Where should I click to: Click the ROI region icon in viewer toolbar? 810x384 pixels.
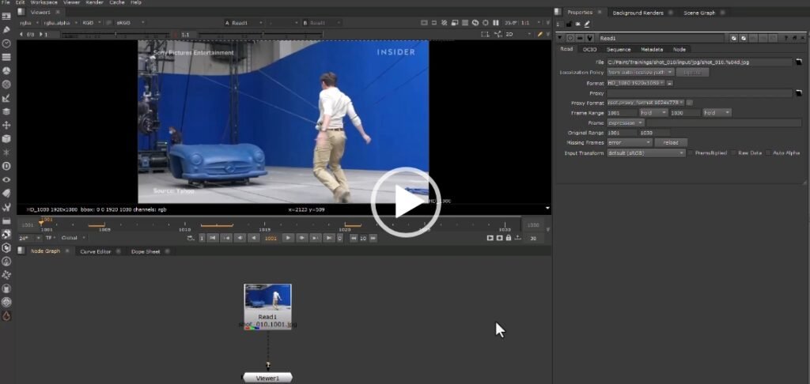click(x=485, y=34)
